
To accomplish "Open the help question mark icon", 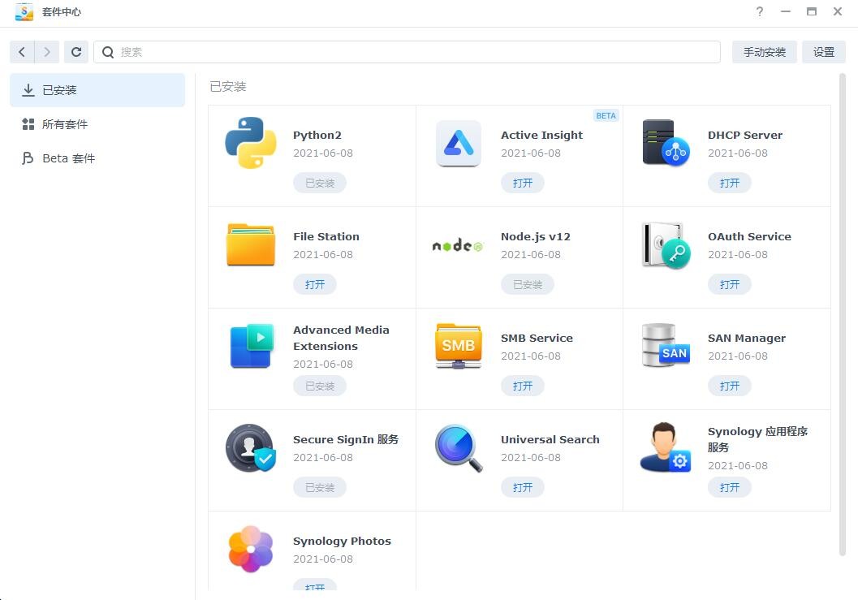I will 760,11.
